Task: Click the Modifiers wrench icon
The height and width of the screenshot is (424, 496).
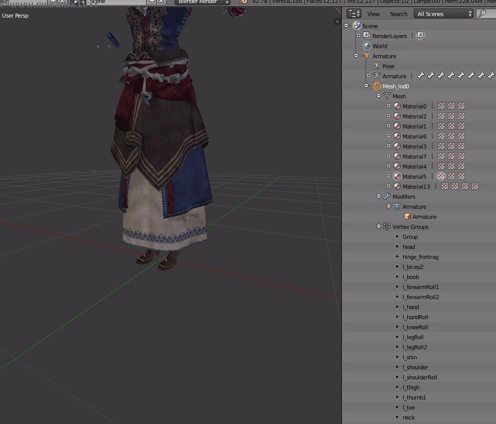Action: 387,196
